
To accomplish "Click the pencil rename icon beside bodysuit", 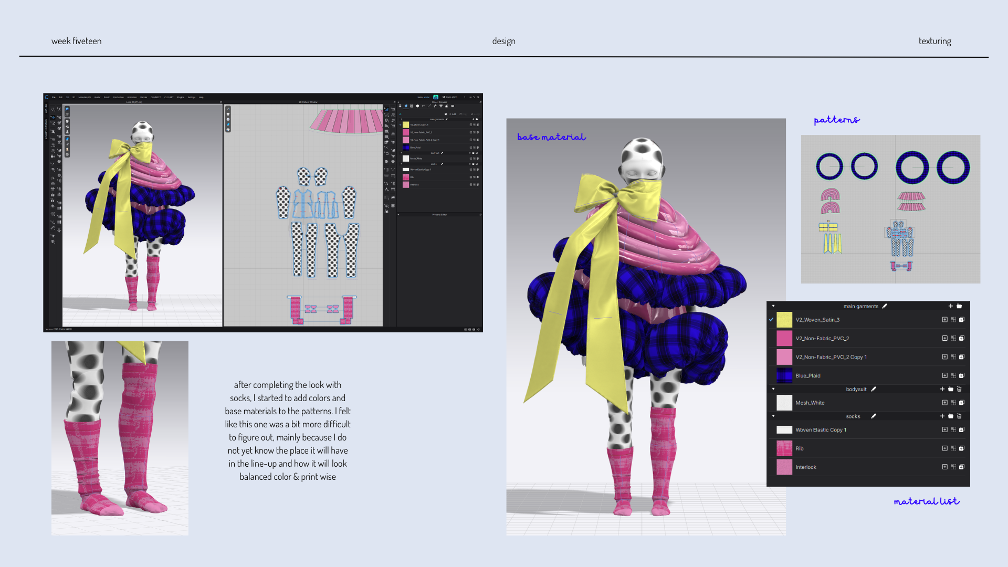I will pyautogui.click(x=874, y=389).
